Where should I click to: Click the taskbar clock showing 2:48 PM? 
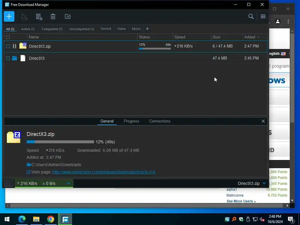[x=275, y=219]
